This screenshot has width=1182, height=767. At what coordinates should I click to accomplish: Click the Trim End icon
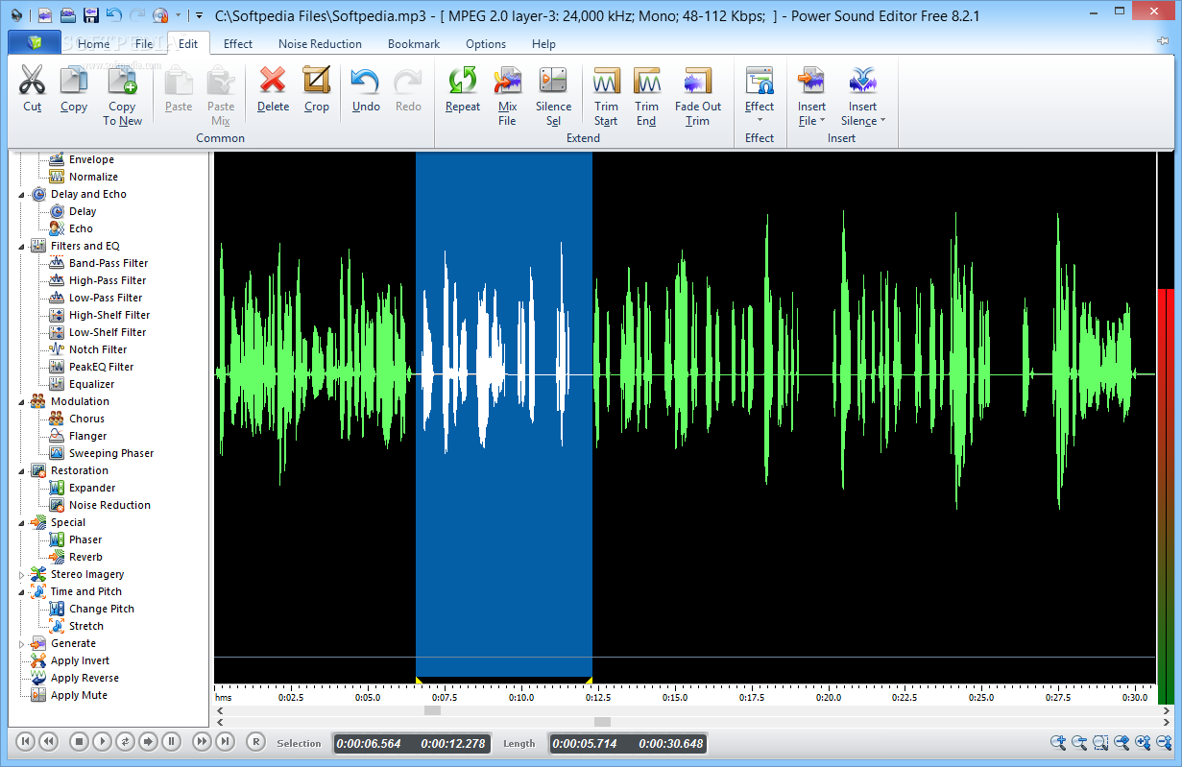point(646,80)
